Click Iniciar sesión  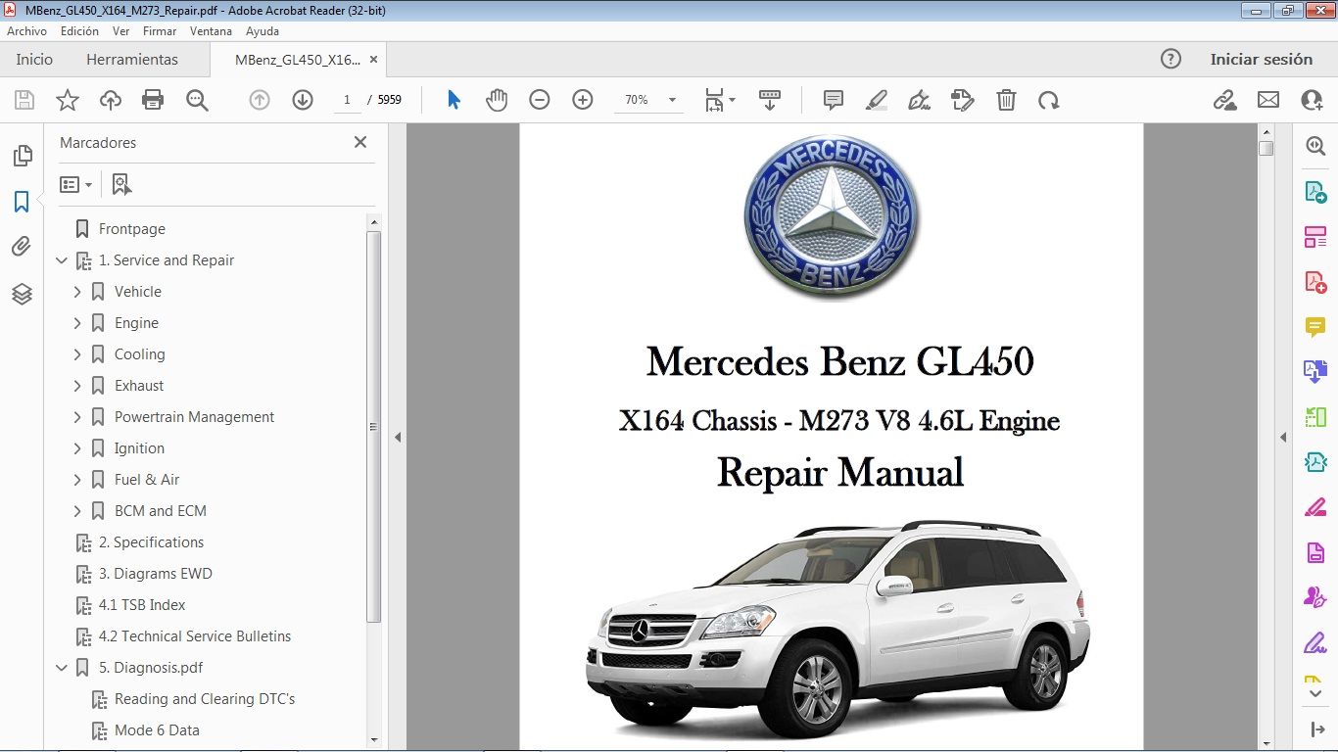[1262, 59]
